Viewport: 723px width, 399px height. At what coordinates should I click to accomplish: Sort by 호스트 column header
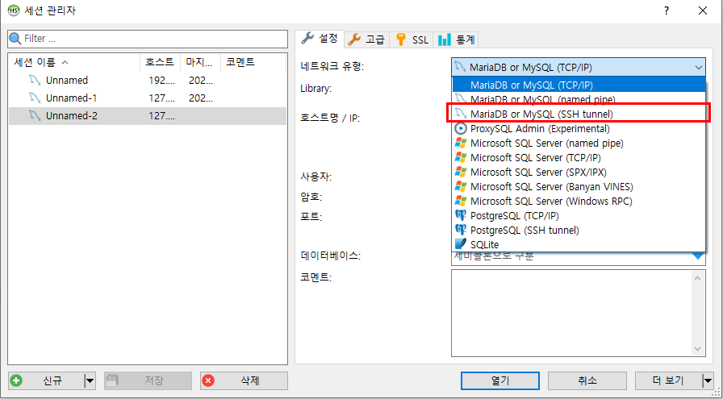(x=160, y=62)
